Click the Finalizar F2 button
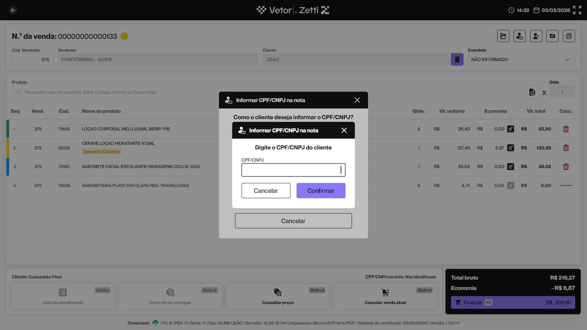The image size is (587, 330). tap(513, 302)
